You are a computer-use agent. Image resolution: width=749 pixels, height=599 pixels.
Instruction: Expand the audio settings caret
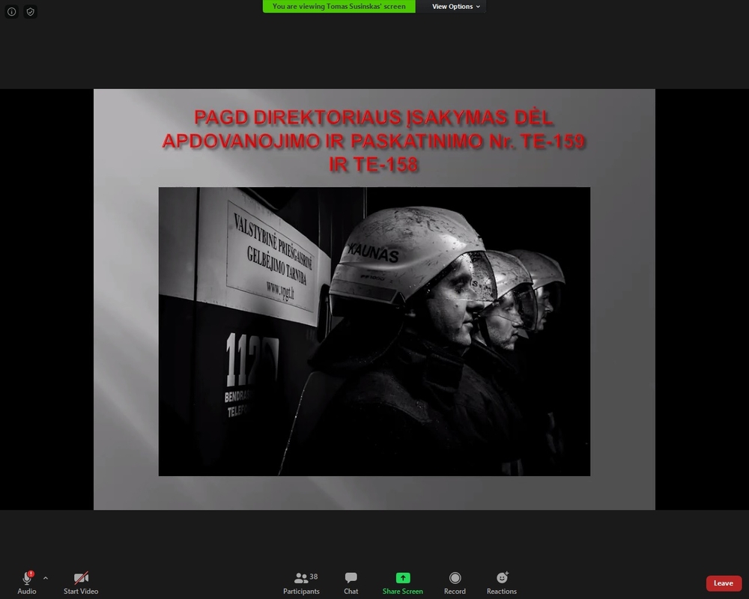46,578
